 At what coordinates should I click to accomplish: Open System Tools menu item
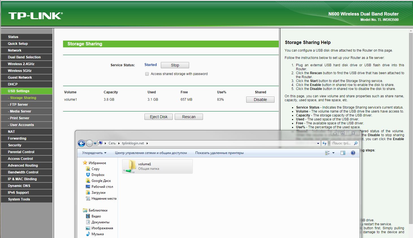[x=27, y=199]
